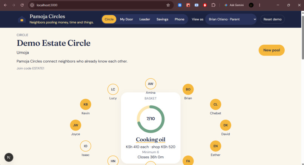Select Brian's BO avatar

[188, 90]
